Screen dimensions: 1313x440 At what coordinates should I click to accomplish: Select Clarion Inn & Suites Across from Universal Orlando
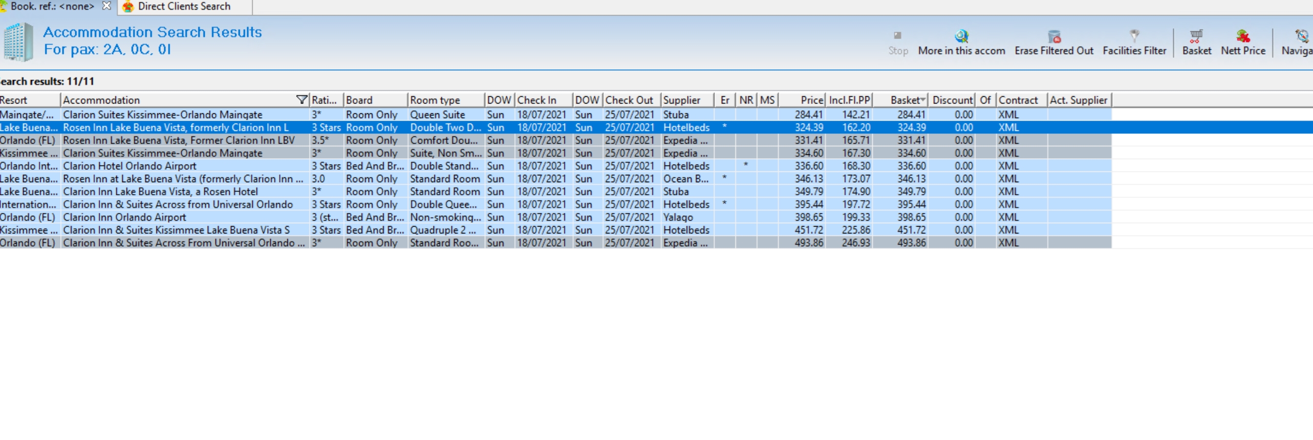(x=556, y=204)
